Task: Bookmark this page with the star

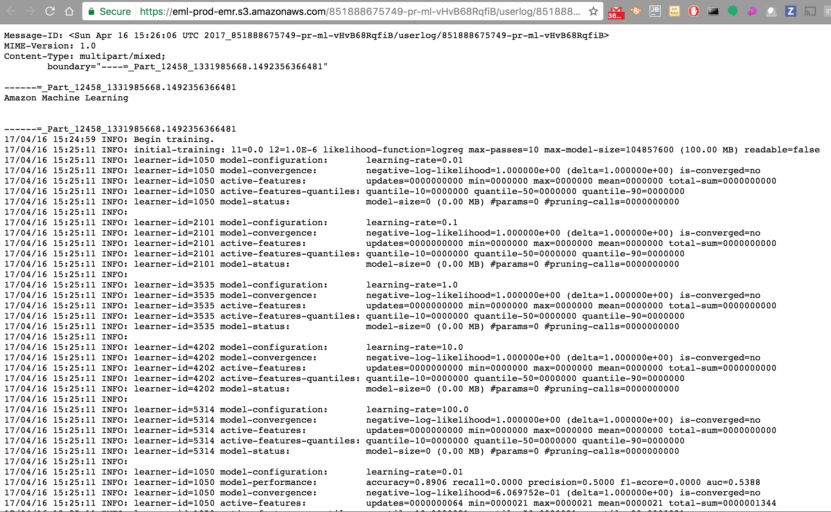Action: tap(593, 11)
